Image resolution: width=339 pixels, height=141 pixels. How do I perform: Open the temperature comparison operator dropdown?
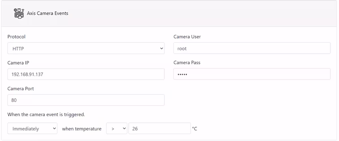(x=117, y=128)
